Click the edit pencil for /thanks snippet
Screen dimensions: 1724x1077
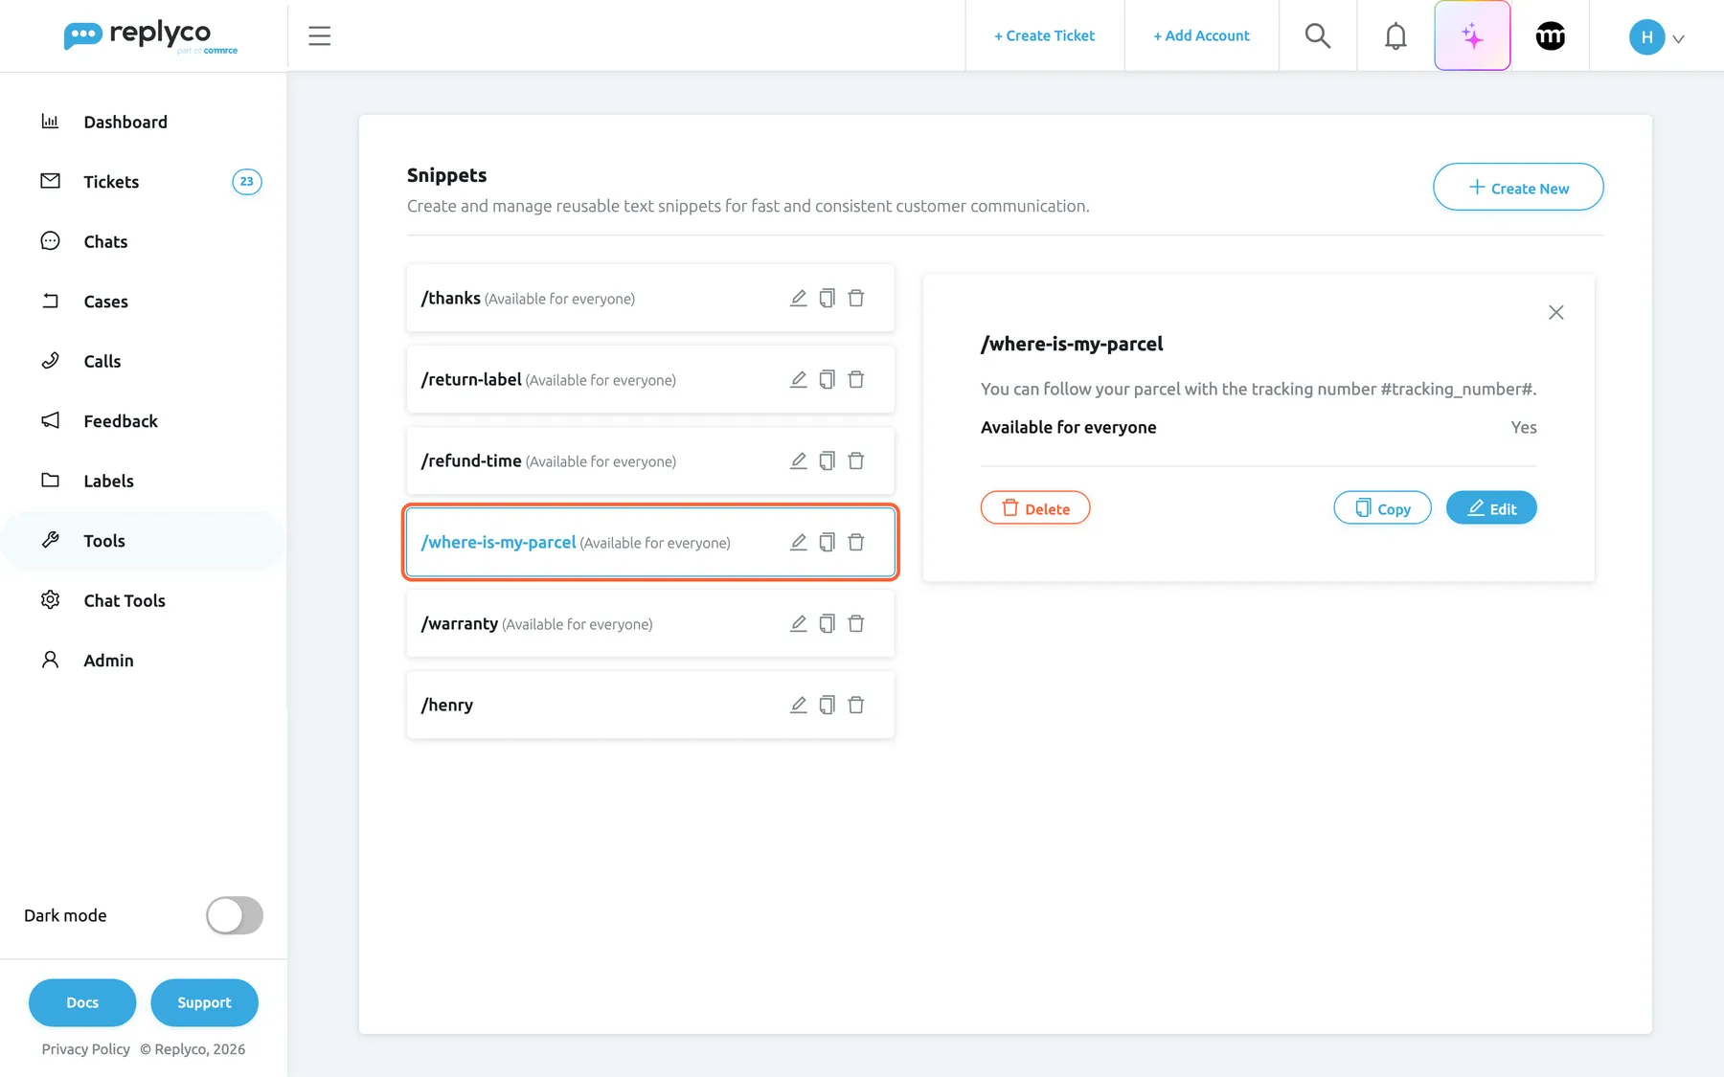pos(798,298)
